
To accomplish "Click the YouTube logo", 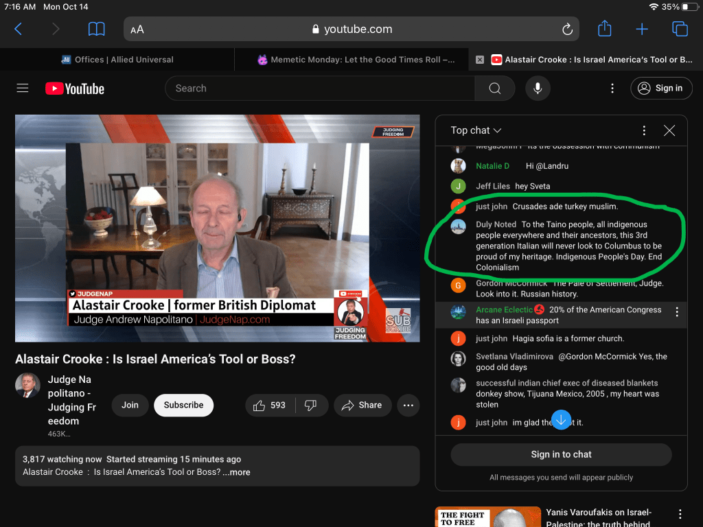I will coord(75,89).
